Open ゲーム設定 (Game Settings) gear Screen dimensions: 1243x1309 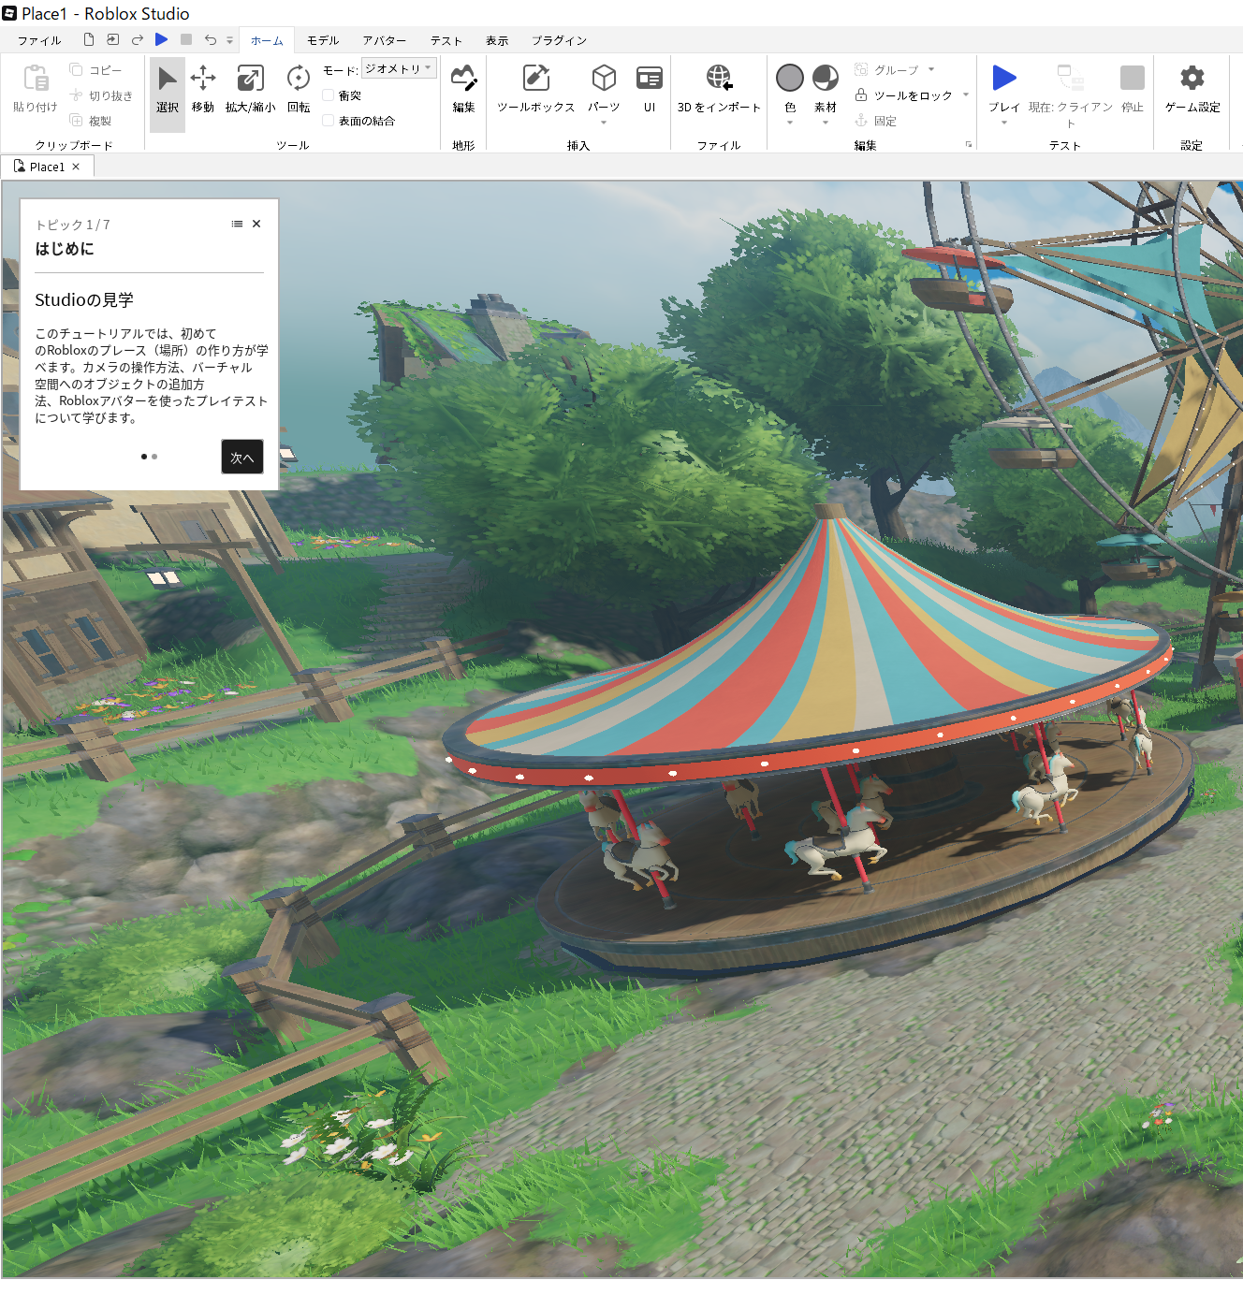pos(1192,78)
